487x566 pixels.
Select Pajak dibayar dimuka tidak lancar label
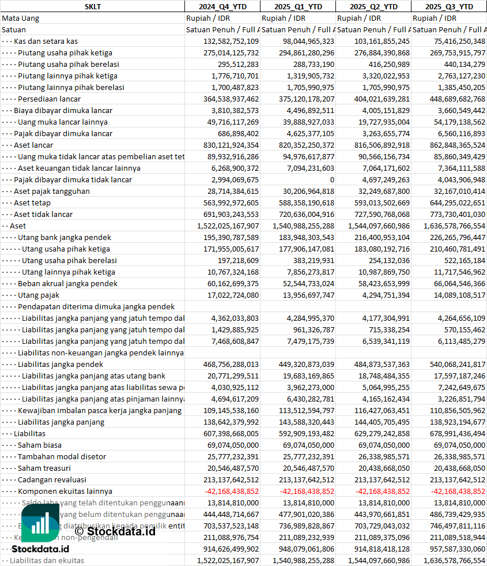pyautogui.click(x=73, y=180)
